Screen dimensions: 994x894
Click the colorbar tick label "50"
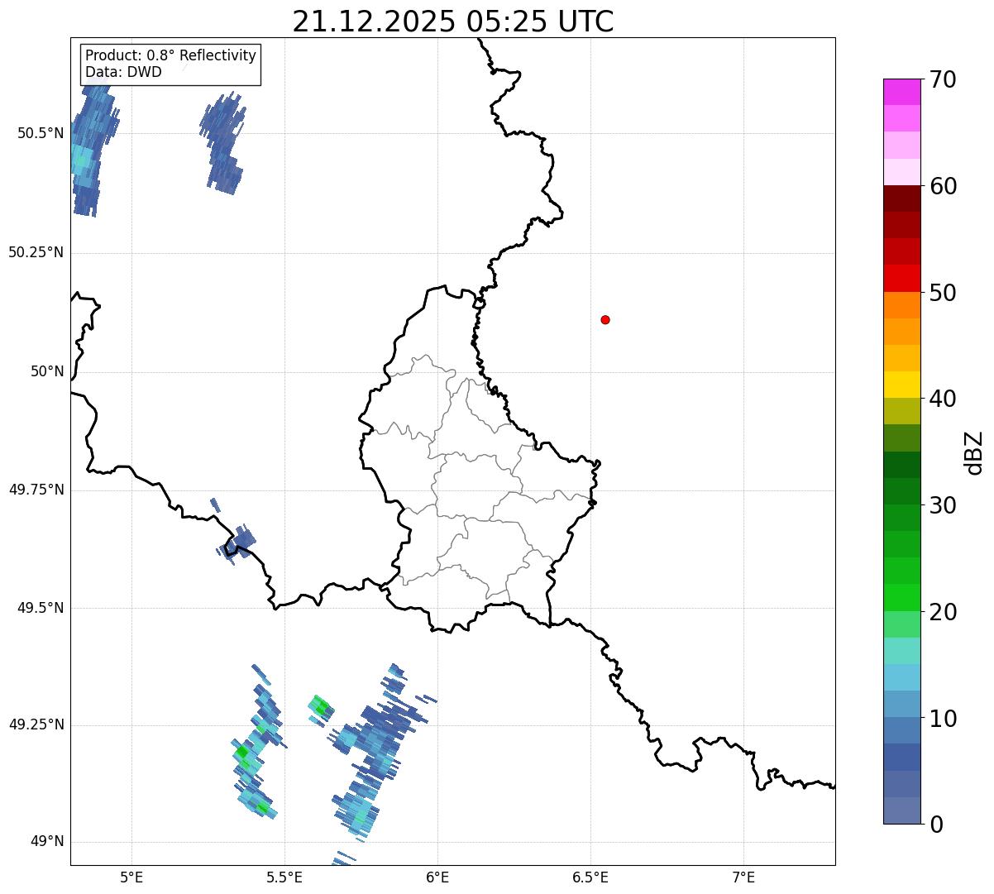click(x=943, y=293)
